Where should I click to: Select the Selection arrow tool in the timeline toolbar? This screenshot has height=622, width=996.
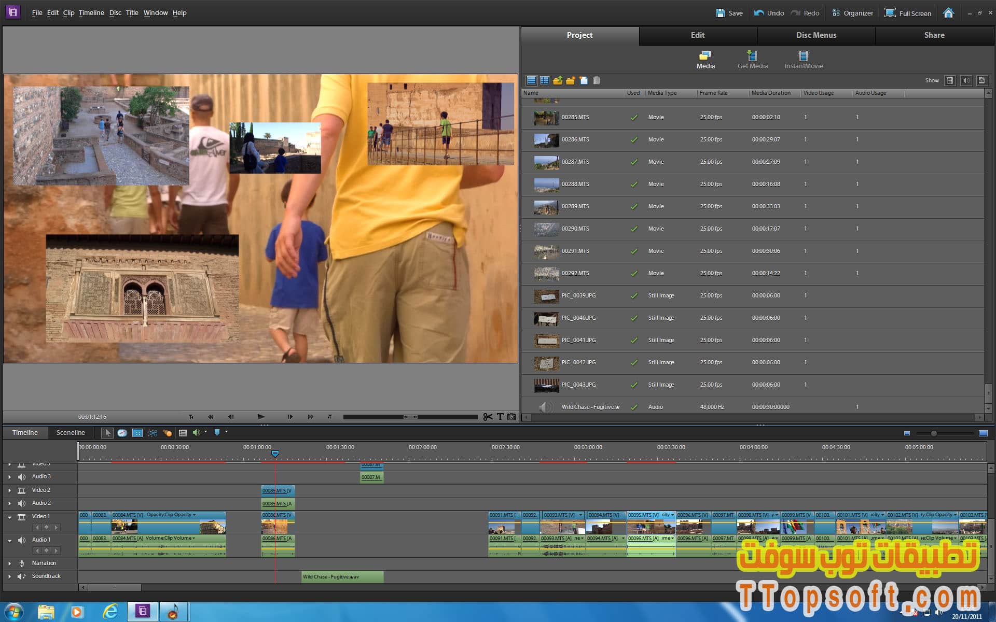coord(107,432)
